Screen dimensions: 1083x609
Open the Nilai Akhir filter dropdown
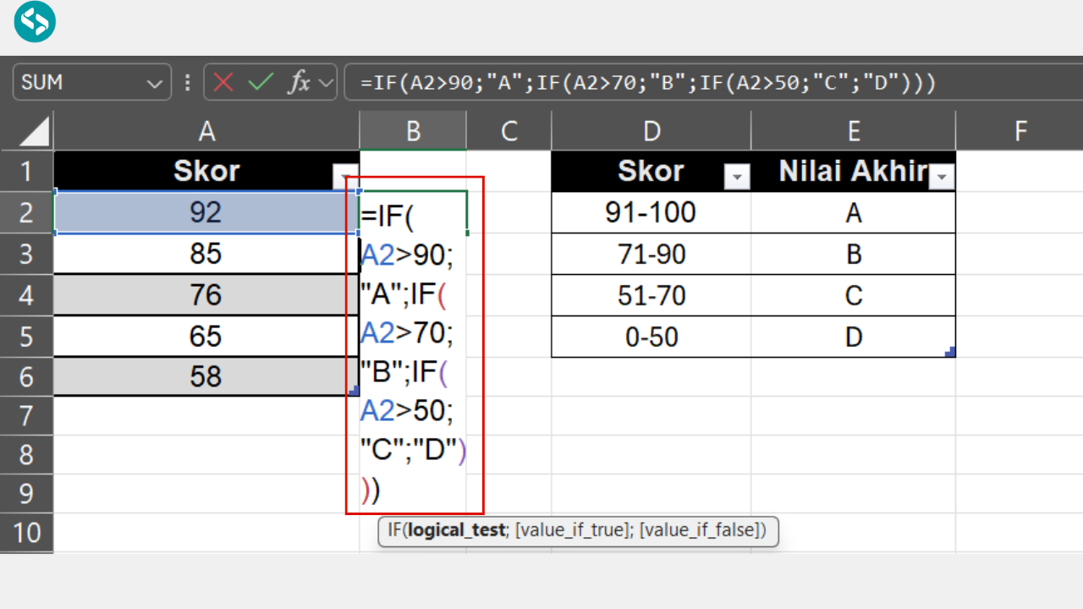942,175
